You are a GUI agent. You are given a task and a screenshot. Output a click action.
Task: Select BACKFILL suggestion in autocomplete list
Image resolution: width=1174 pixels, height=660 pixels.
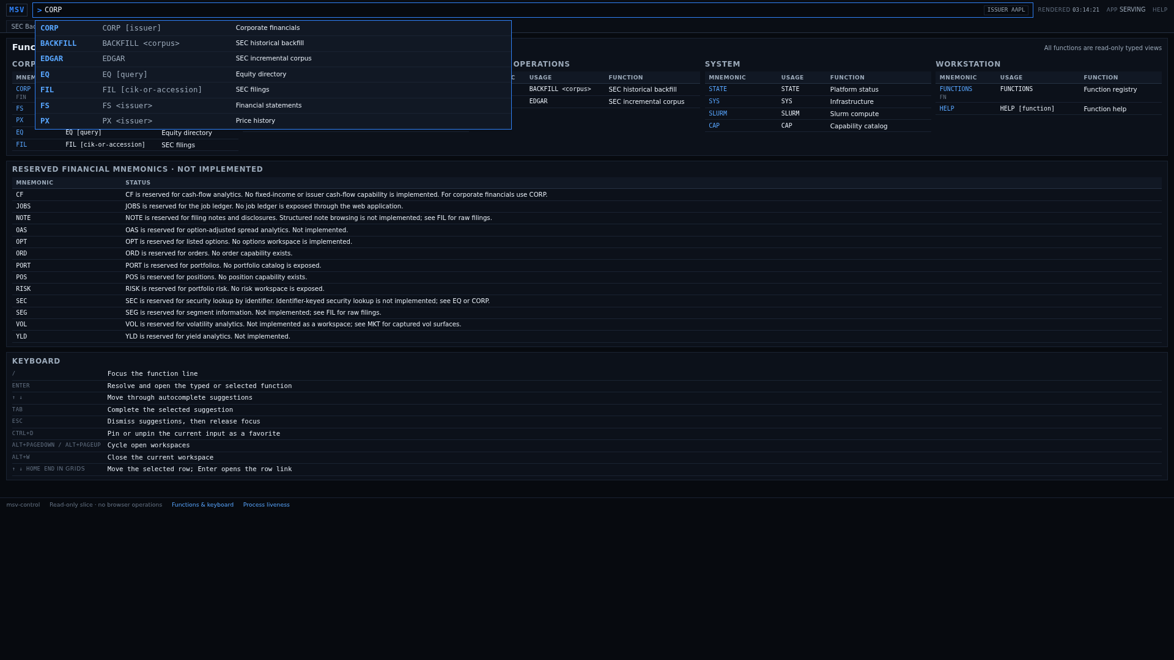[273, 43]
